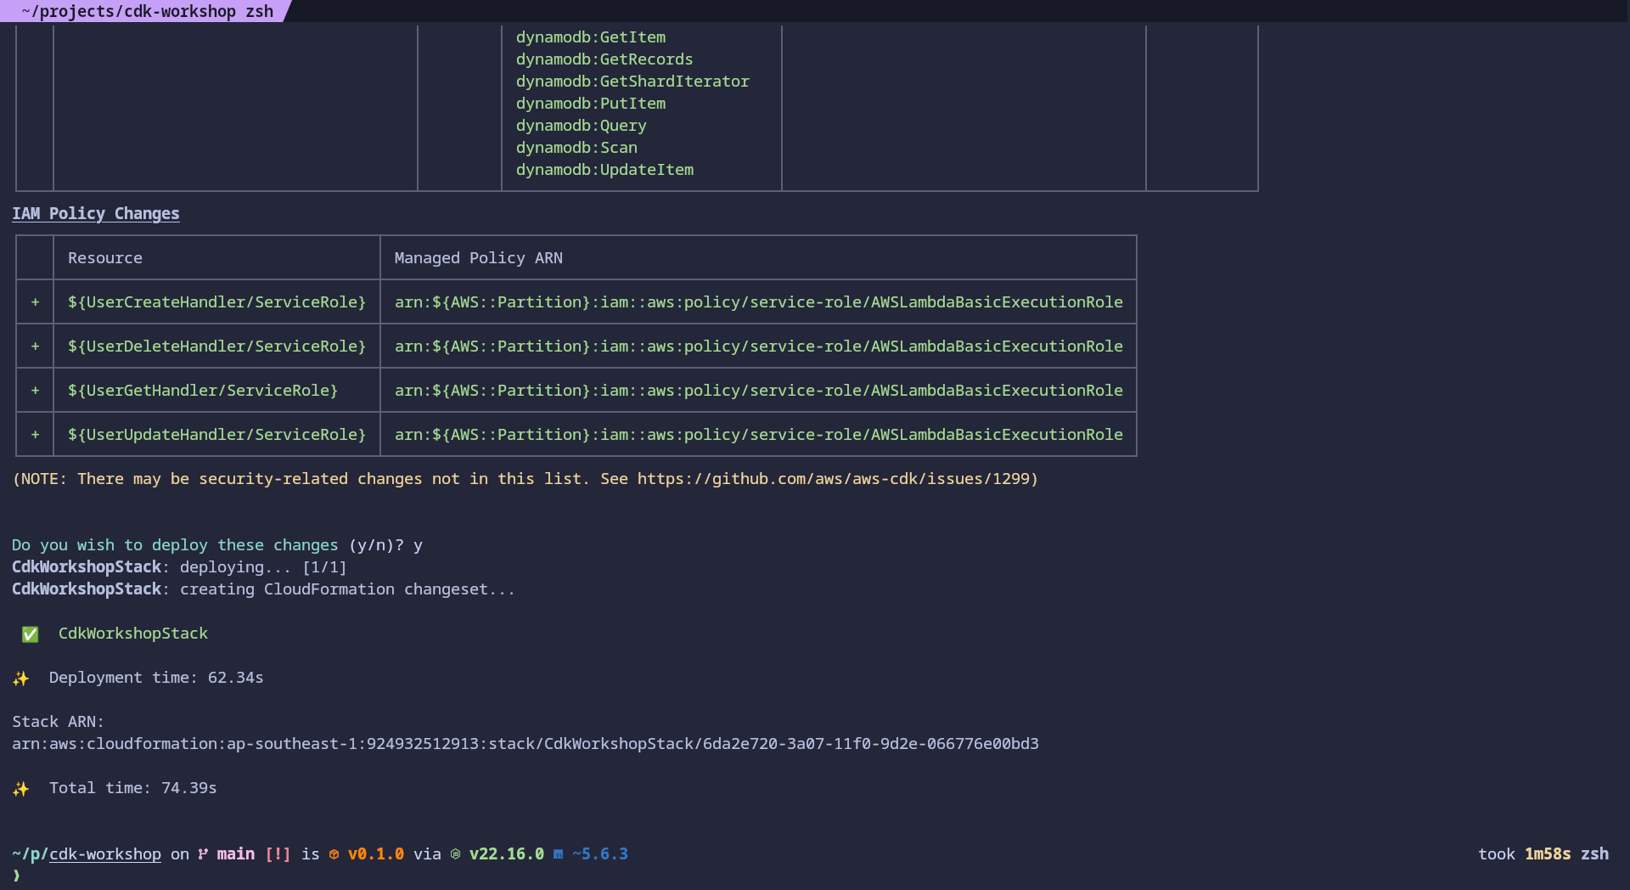Click the v22.16.0 Node version

(x=507, y=854)
